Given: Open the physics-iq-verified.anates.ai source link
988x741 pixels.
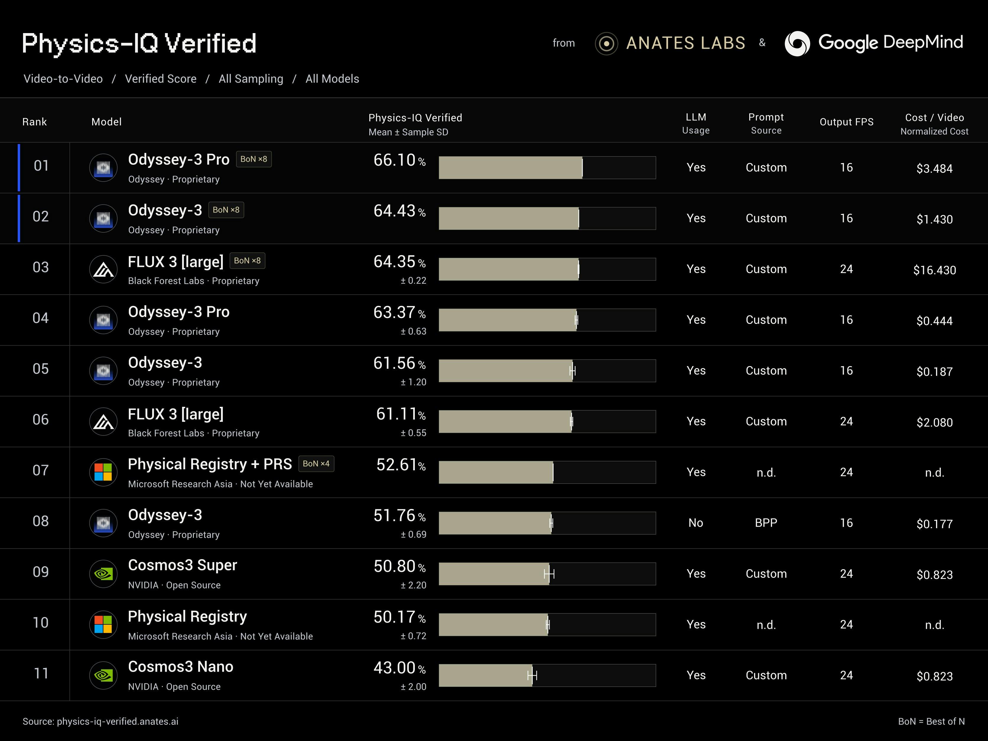Looking at the screenshot, I should [x=118, y=721].
